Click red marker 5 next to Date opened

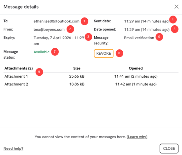pos(174,29)
